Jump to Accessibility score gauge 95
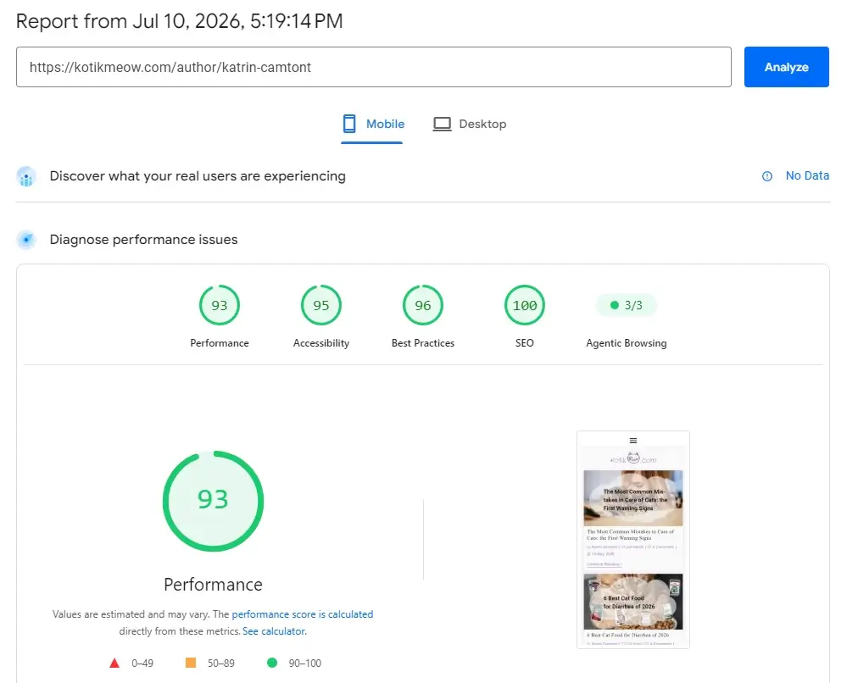Viewport: 858px width, 683px height. pyautogui.click(x=321, y=305)
